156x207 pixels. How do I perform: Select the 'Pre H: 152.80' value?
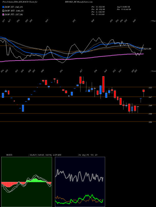coord(98,9)
